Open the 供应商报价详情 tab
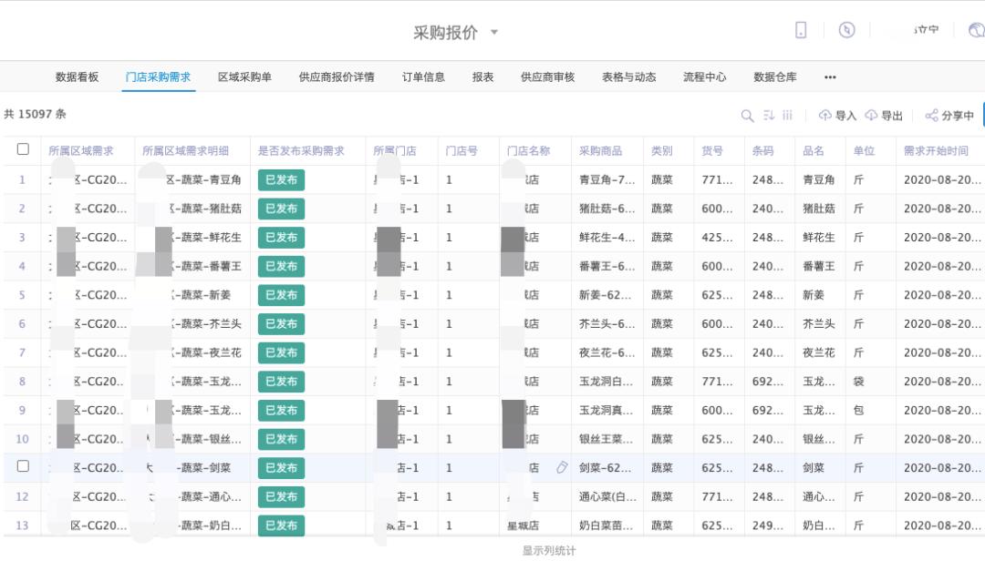Image resolution: width=985 pixels, height=561 pixels. point(337,76)
